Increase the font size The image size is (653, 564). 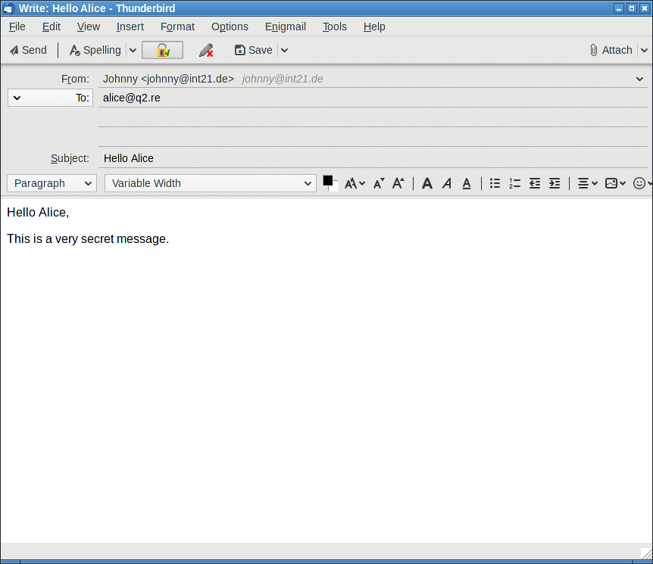point(398,183)
